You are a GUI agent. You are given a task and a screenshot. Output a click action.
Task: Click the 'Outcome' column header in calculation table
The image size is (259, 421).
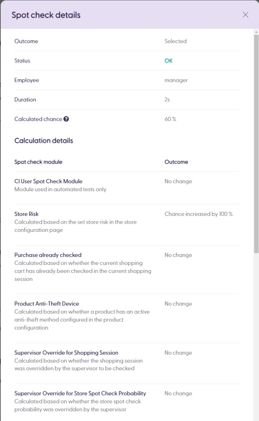[x=176, y=162]
